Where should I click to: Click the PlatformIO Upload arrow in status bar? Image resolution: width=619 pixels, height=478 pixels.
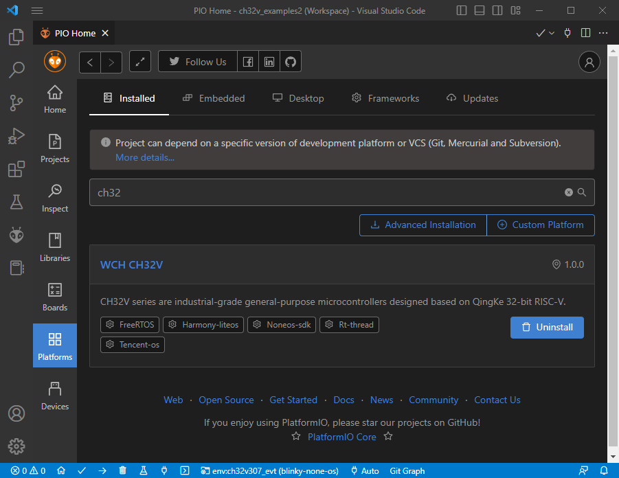(x=102, y=471)
